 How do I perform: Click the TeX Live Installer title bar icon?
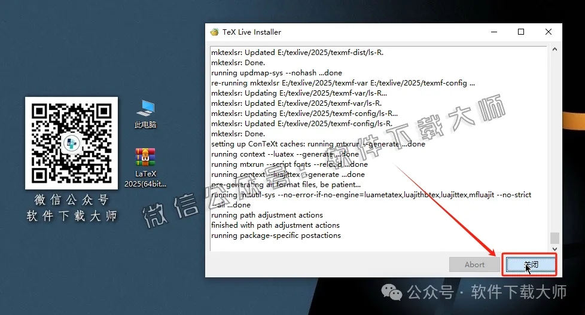(x=215, y=32)
